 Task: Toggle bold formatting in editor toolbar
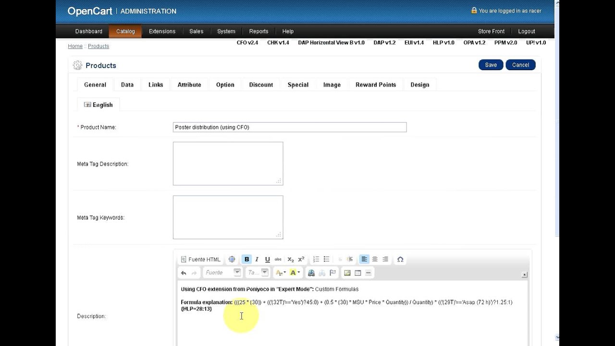246,259
